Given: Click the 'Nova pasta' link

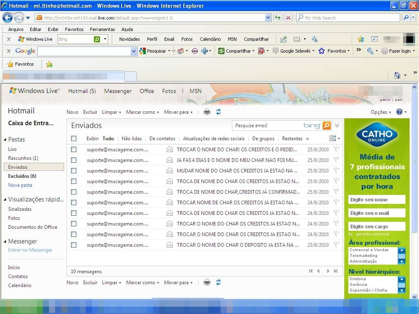Looking at the screenshot, I should coord(20,185).
